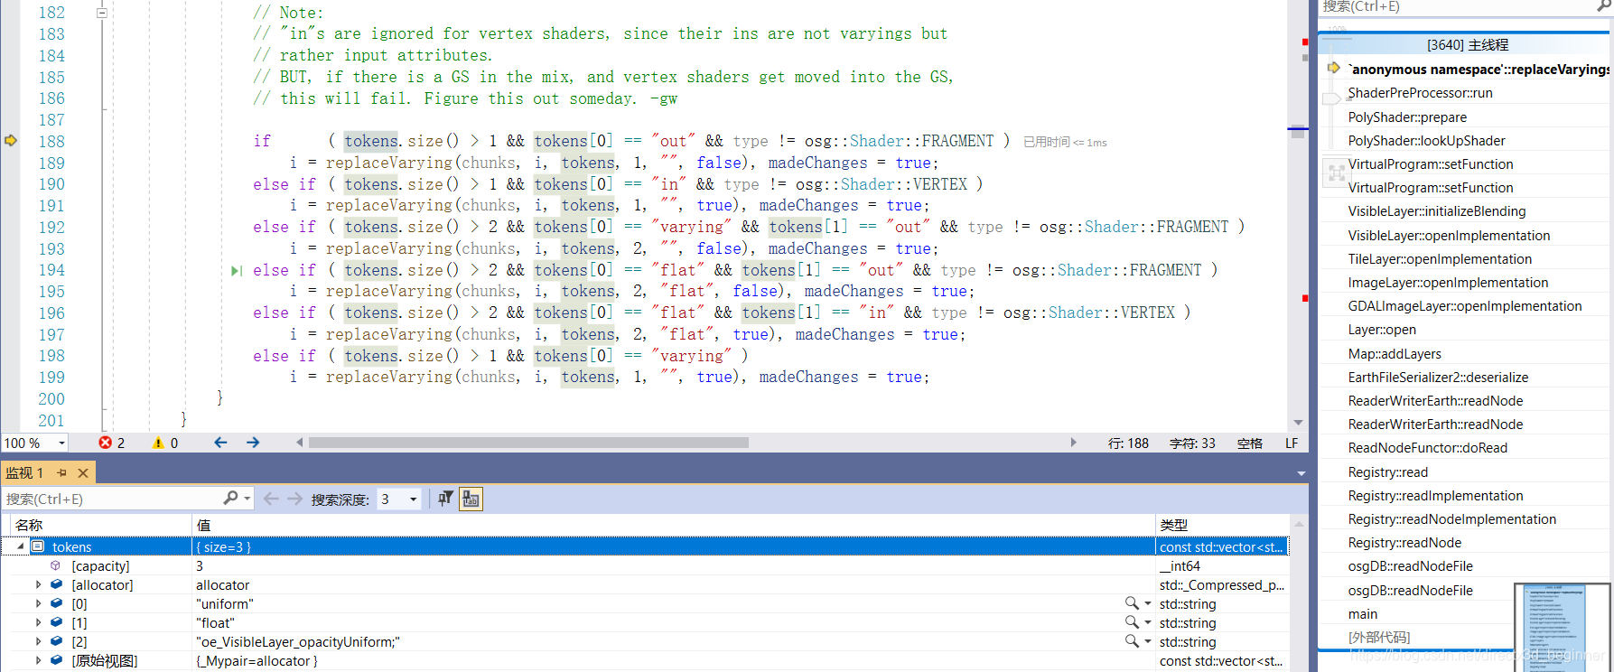Click the editor horizontal scrollbar thumb
Image resolution: width=1614 pixels, height=672 pixels.
tap(528, 443)
